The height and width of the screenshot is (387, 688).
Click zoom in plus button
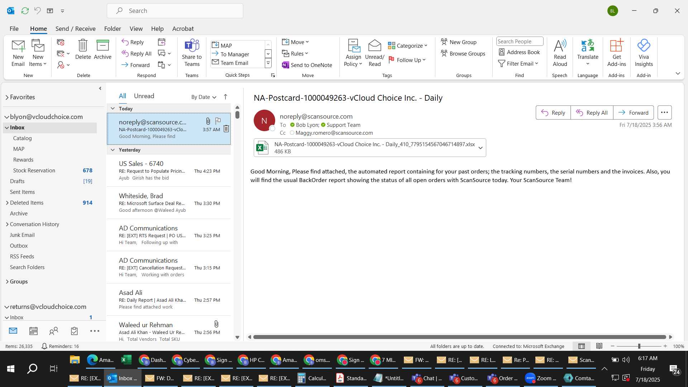point(665,346)
